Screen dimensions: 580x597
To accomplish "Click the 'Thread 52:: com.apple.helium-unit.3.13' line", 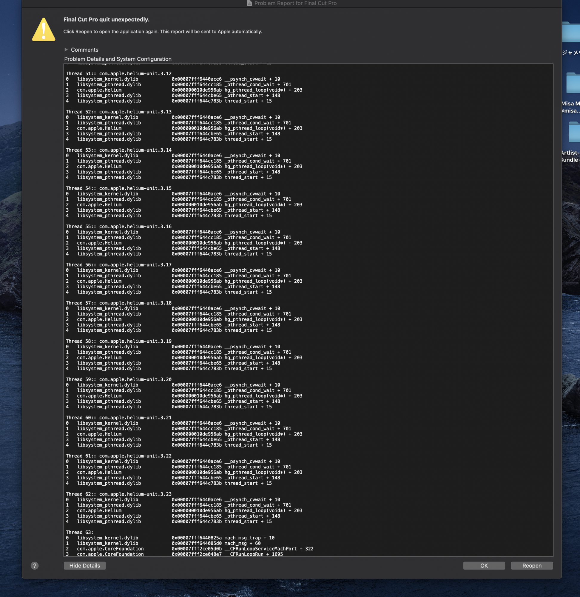I will [118, 112].
